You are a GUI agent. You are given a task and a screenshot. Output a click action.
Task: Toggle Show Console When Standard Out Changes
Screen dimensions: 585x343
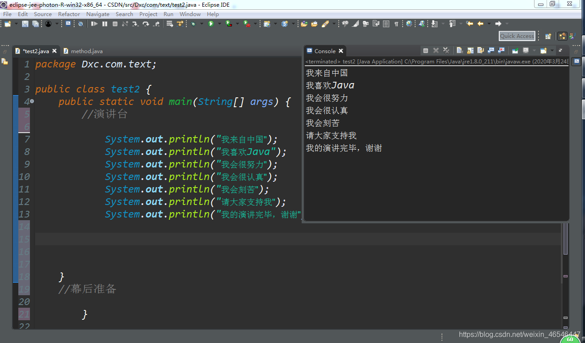491,50
